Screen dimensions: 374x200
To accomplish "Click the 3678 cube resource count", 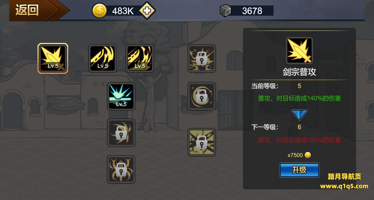I will tap(252, 11).
